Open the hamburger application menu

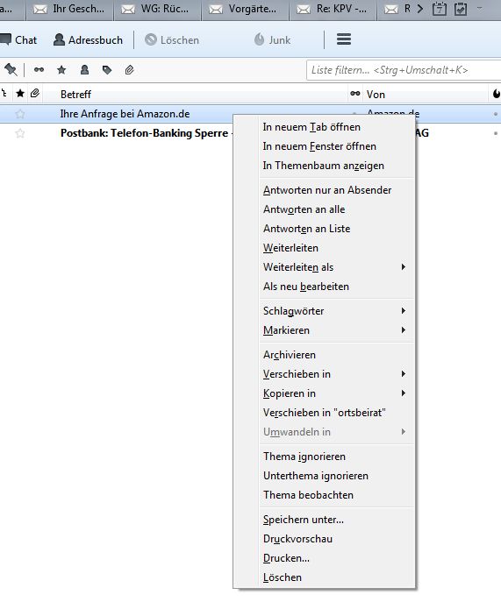[x=344, y=39]
